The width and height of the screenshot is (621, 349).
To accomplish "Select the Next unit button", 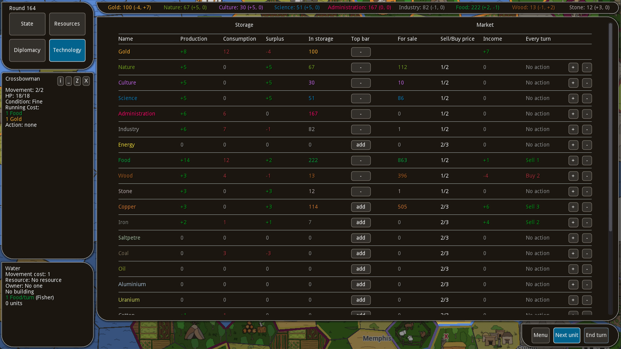I will [566, 335].
